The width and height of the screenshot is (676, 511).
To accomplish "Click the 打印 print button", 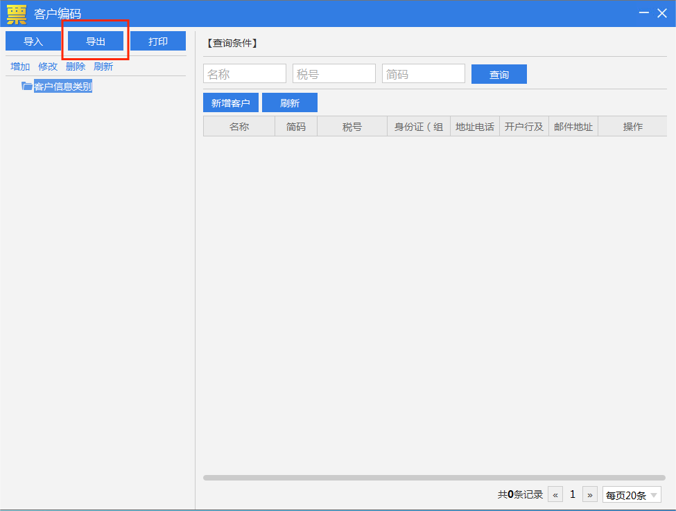I will (158, 41).
